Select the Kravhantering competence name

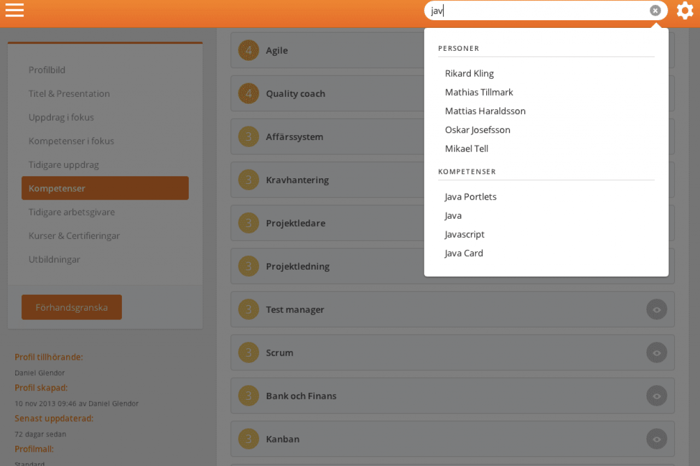297,180
